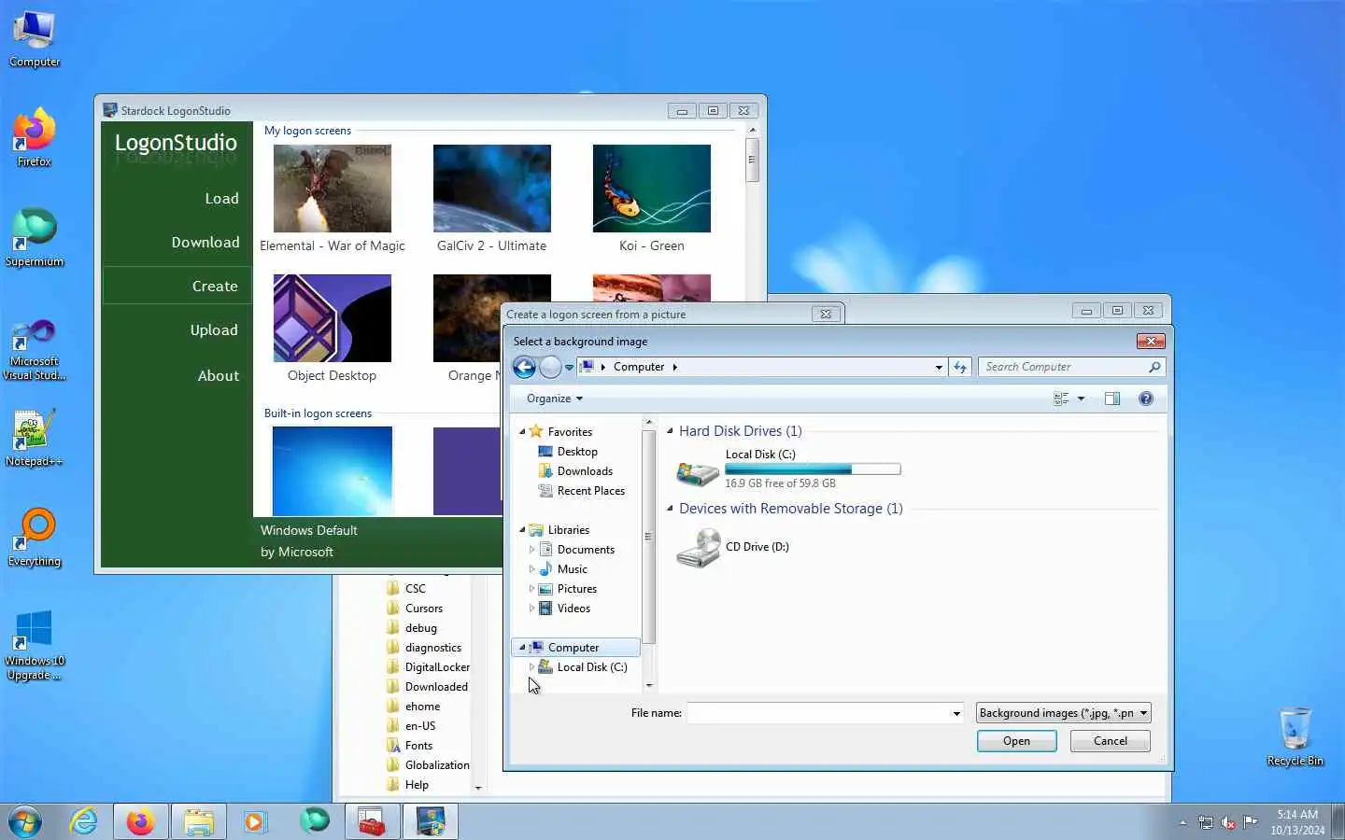Select the Object Desktop logon thumbnail
Screen dimensions: 1345x840
click(x=333, y=318)
